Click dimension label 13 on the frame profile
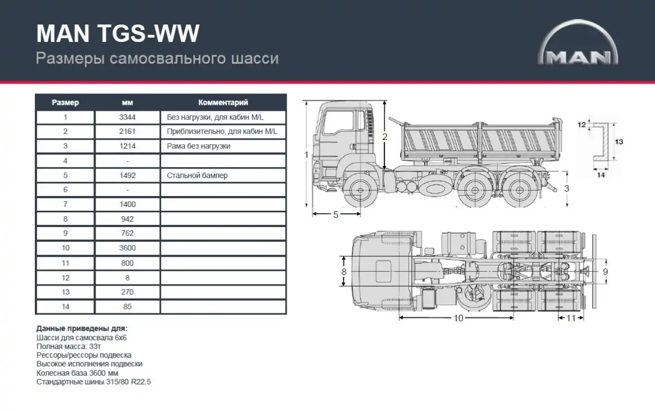The height and width of the screenshot is (410, 655). tap(619, 141)
